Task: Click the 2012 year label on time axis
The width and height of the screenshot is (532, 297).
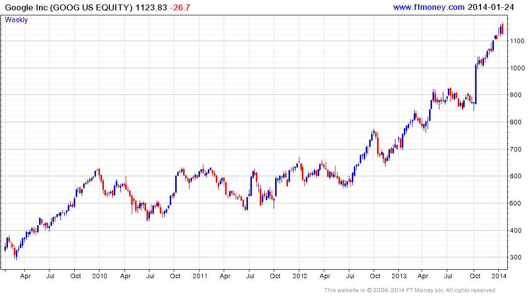Action: point(300,276)
